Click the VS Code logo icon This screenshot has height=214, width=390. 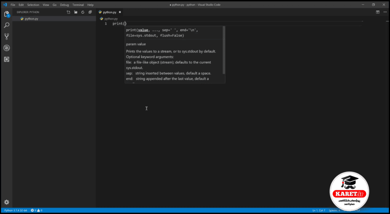coord(5,5)
